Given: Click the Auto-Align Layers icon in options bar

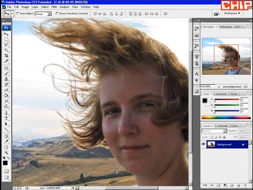Looking at the screenshot, I should click(166, 14).
